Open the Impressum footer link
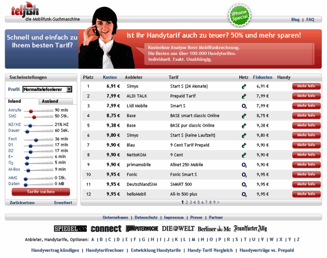The height and width of the screenshot is (258, 327). [174, 217]
